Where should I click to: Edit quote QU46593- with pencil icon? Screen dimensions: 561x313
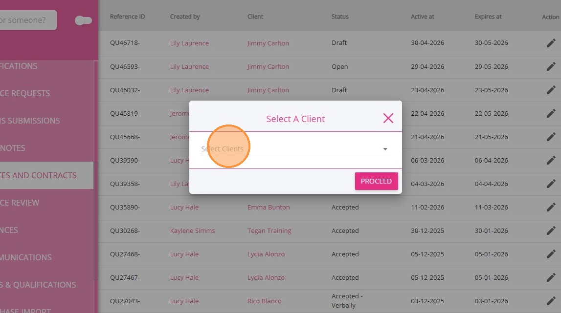[x=551, y=66]
